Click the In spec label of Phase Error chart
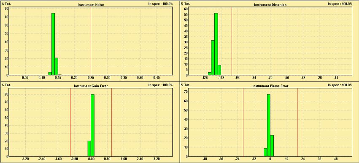359x163 pixels. 340,85
